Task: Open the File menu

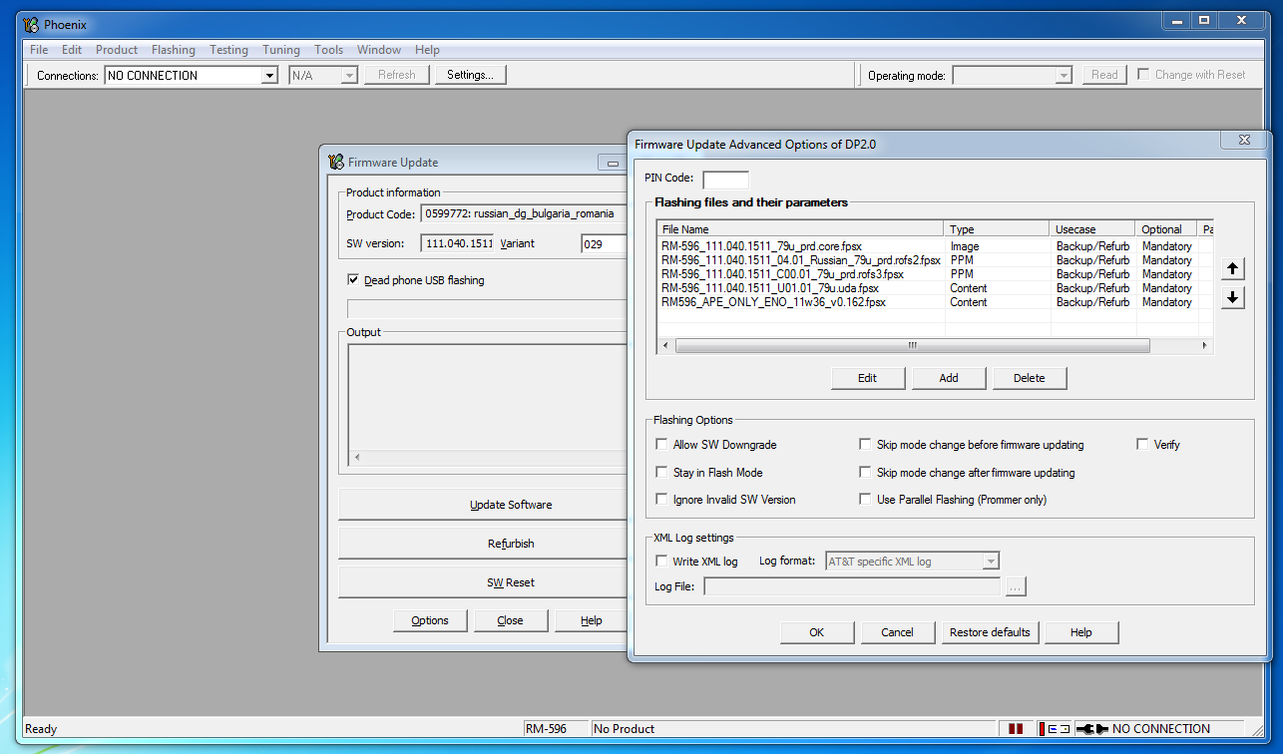Action: click(x=39, y=50)
